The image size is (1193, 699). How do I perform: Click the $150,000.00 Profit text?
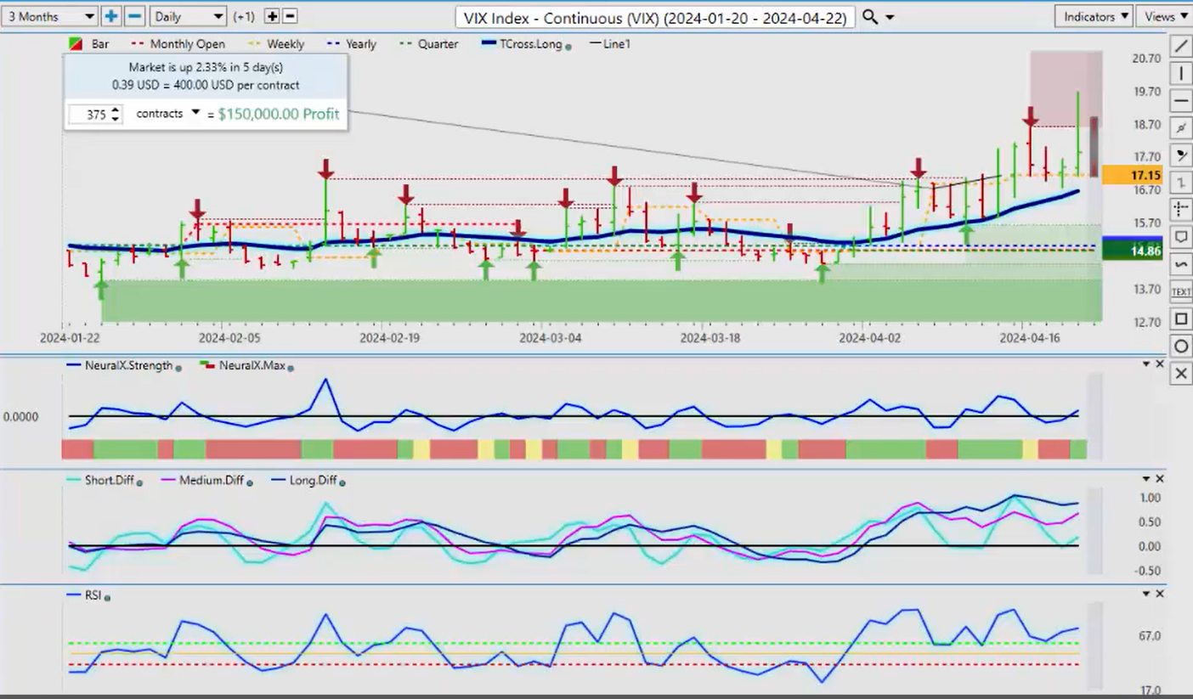click(279, 114)
